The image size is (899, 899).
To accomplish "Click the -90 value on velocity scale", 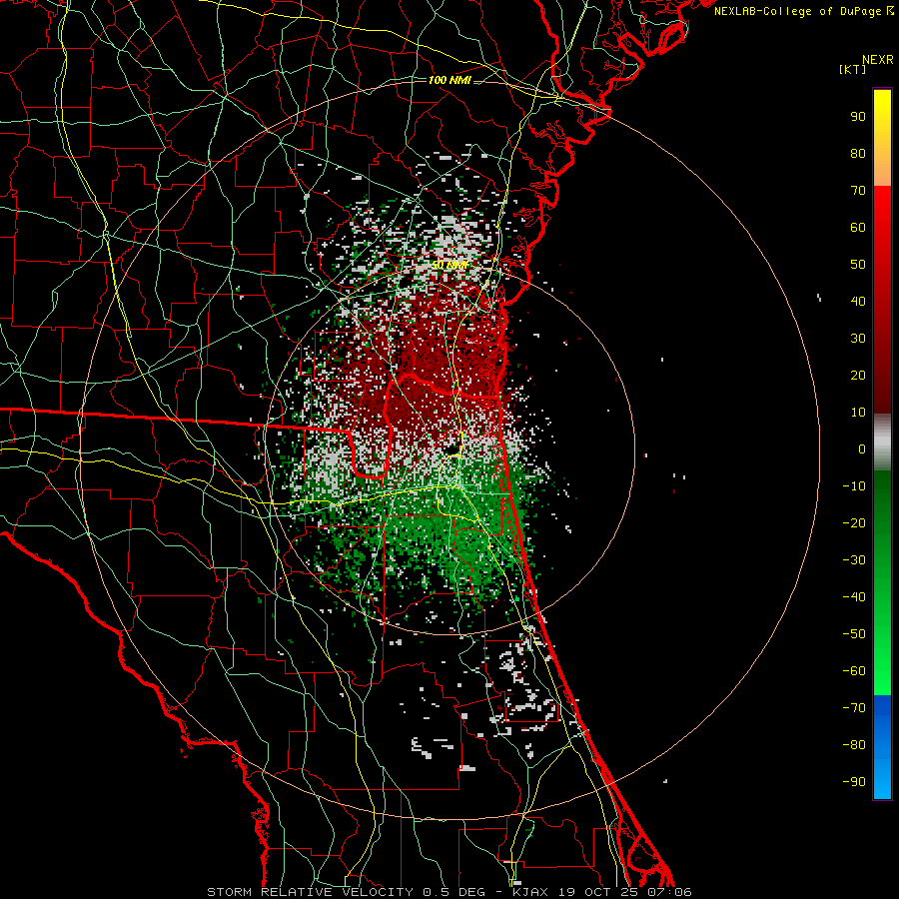I will tap(854, 782).
